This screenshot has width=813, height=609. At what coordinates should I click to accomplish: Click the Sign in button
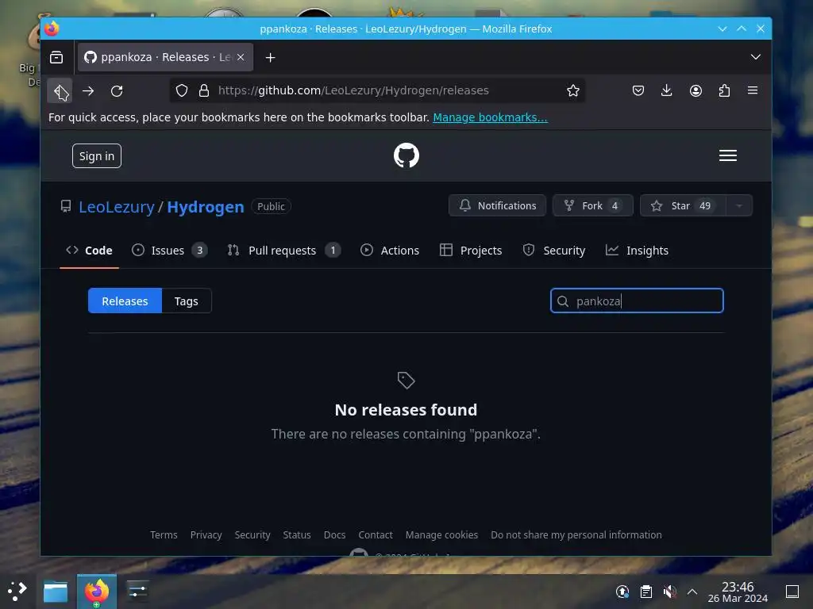[96, 156]
